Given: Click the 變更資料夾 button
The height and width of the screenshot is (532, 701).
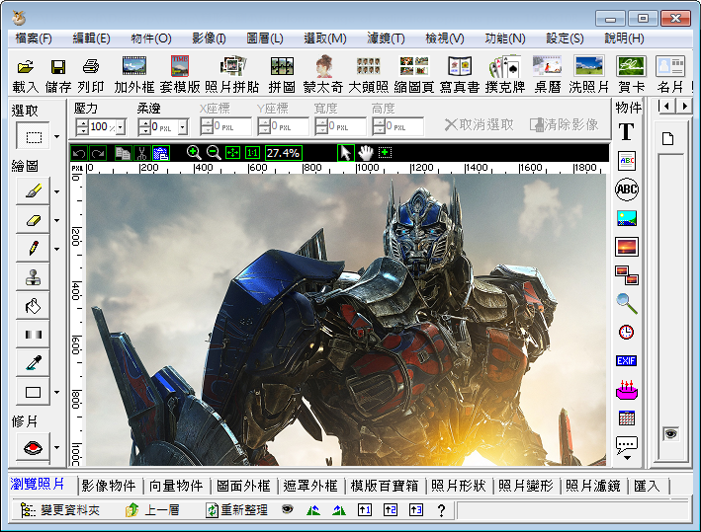Looking at the screenshot, I should (x=60, y=509).
